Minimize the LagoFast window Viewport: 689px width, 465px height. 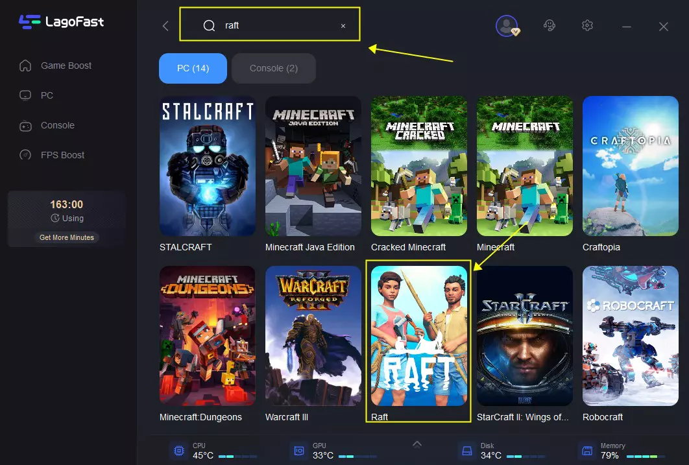627,27
